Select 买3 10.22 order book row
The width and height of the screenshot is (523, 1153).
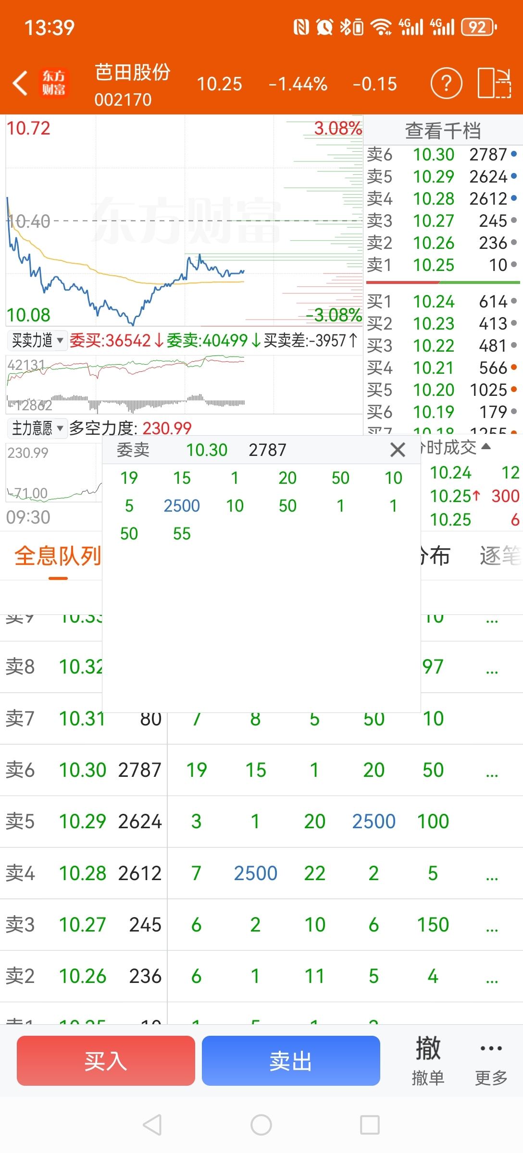(x=442, y=345)
